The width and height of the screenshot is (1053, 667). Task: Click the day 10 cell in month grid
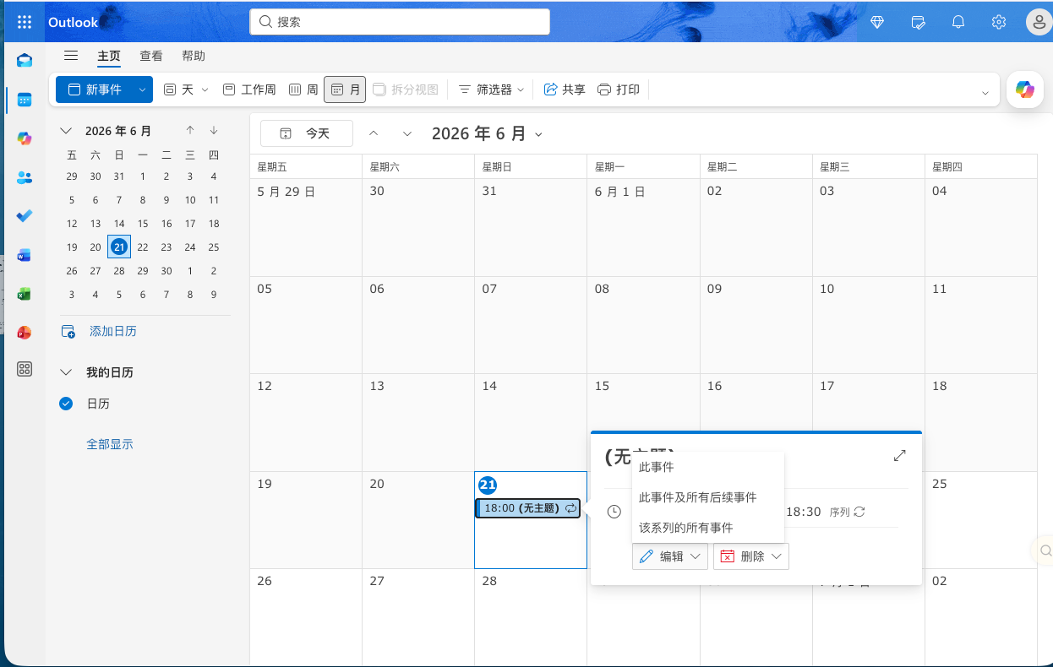tap(869, 325)
